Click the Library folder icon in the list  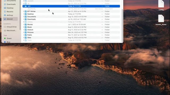click(26, 22)
